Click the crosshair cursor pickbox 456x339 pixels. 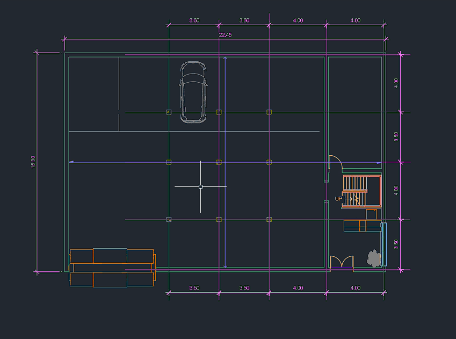(200, 186)
